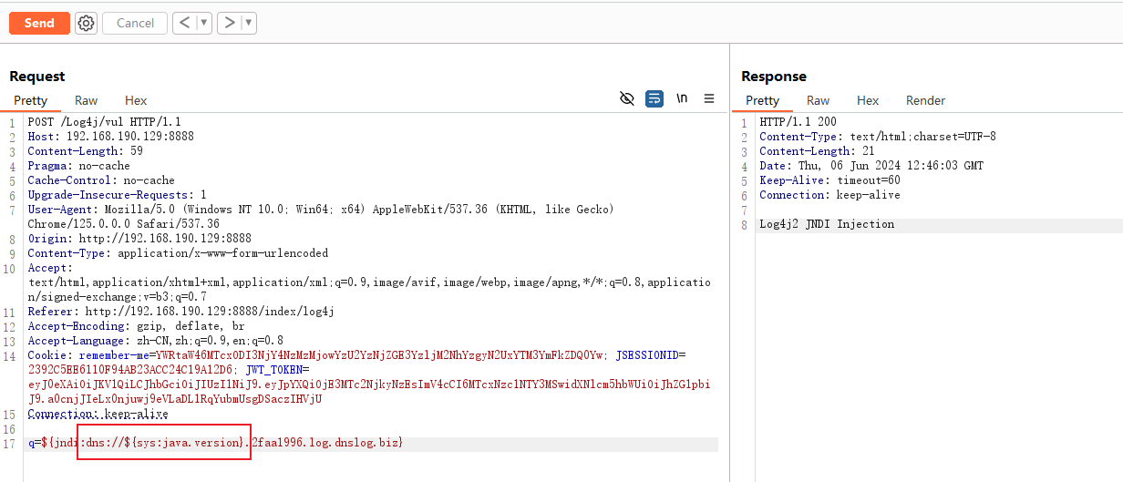Click the Log4j2 JNDI Injection response body
Viewport: 1123px width, 482px height.
pyautogui.click(x=827, y=224)
